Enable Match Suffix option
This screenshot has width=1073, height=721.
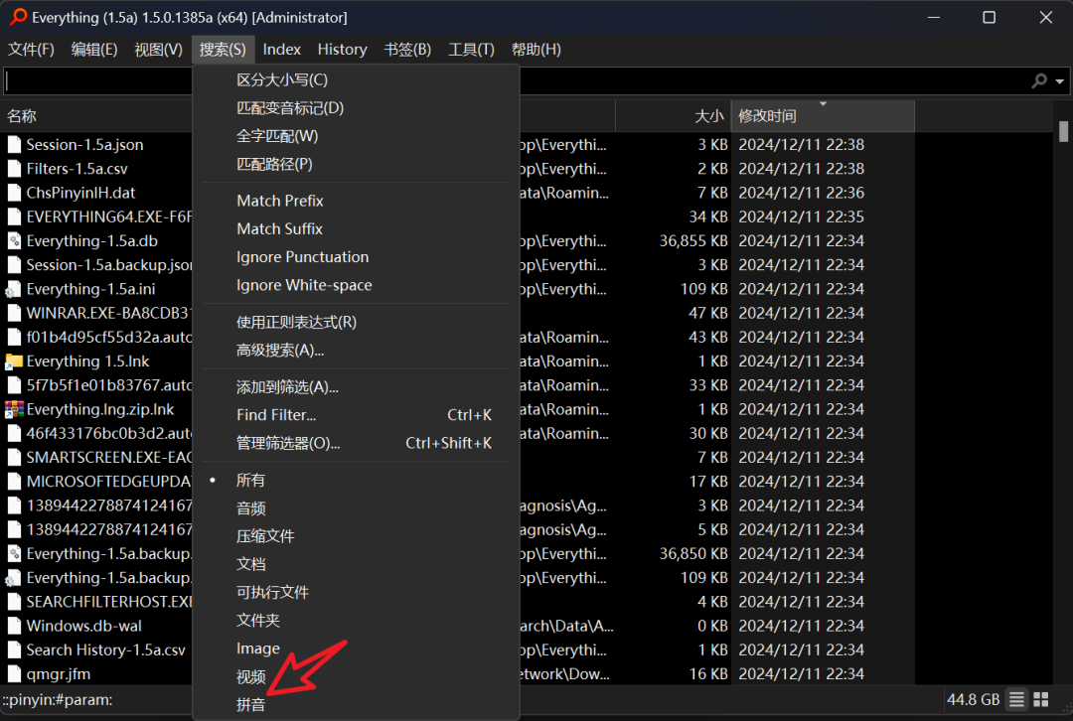tap(356, 228)
